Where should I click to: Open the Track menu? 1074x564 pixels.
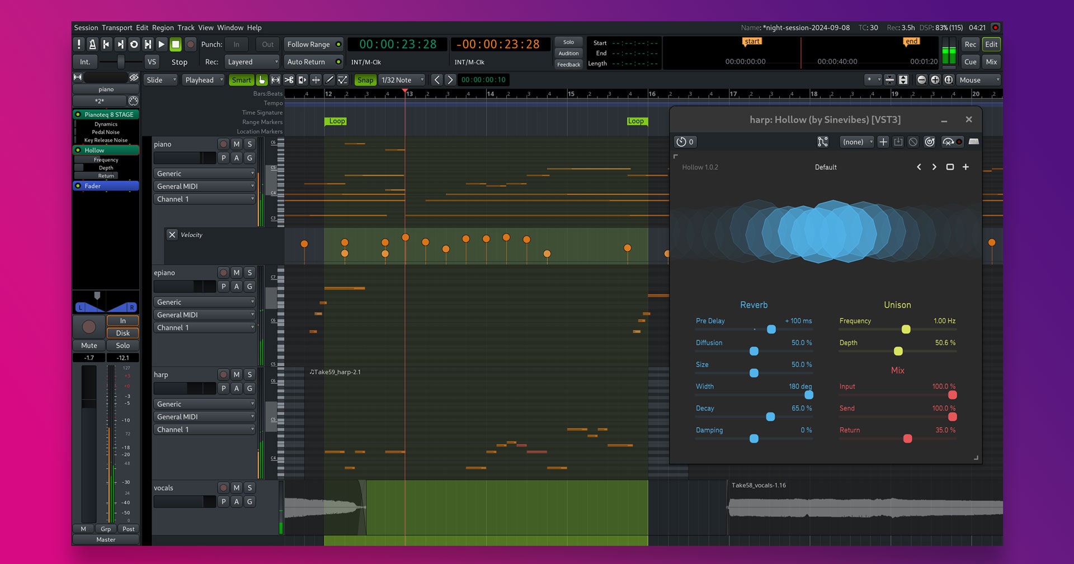(186, 27)
